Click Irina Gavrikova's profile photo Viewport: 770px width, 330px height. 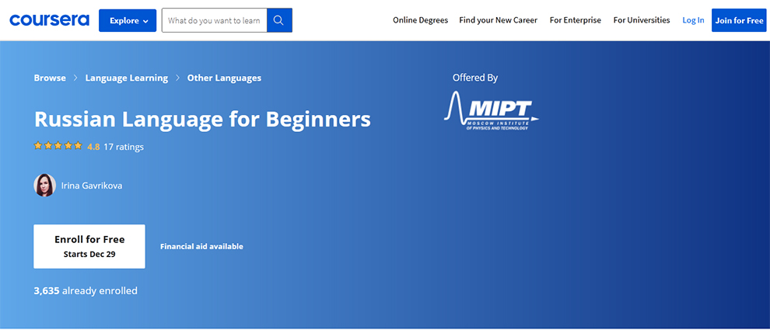click(44, 186)
